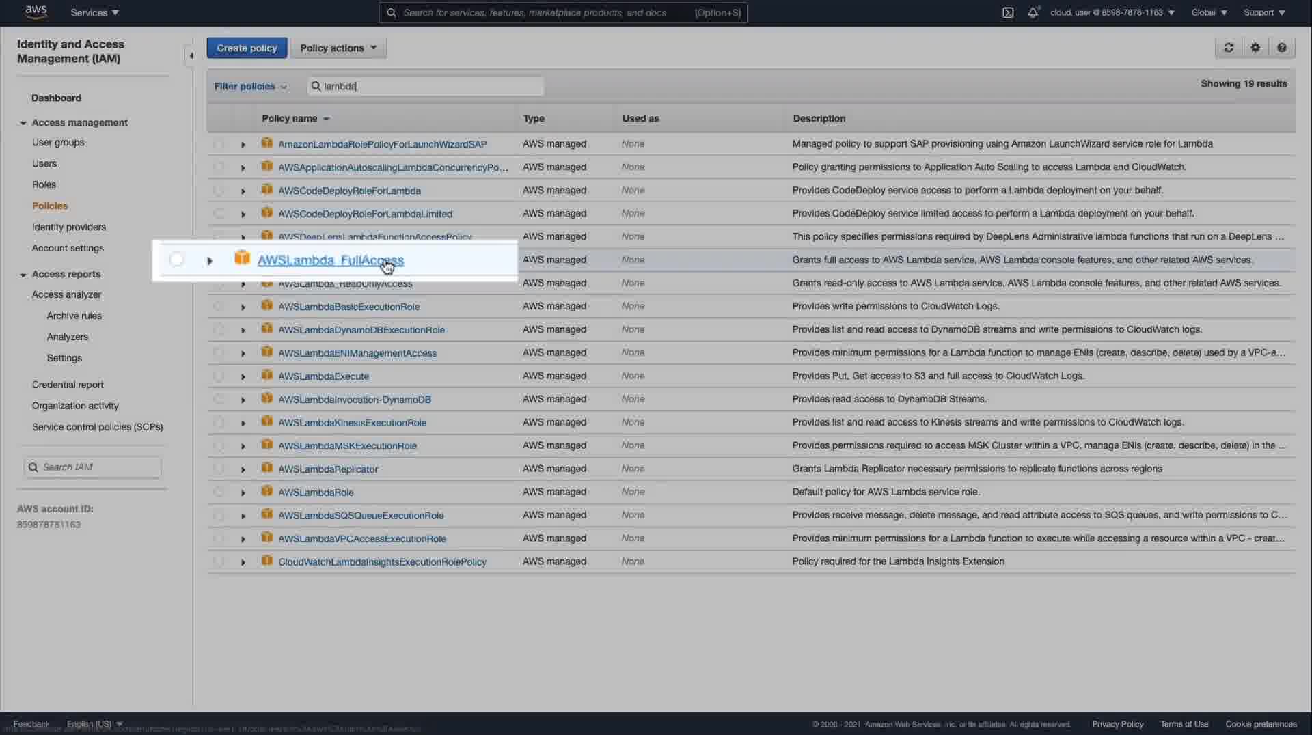
Task: Click the top AWS services search bar
Action: point(563,12)
